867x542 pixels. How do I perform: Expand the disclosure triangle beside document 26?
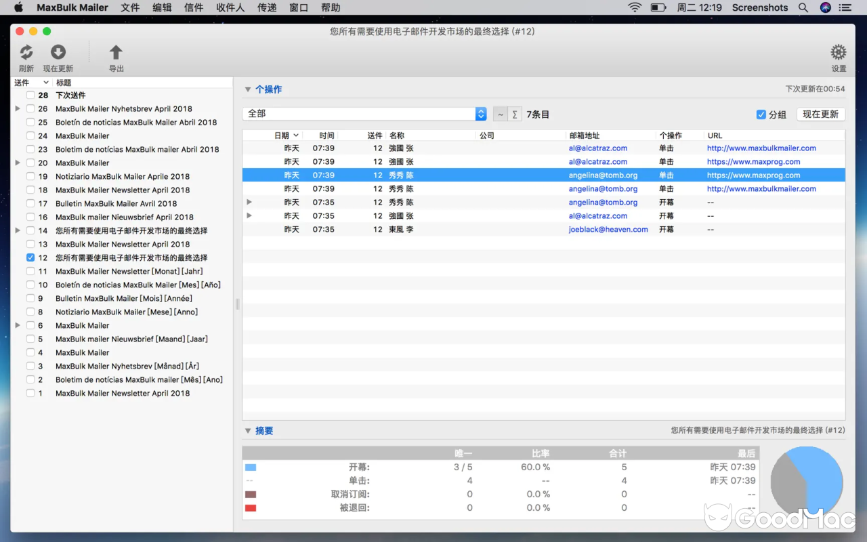17,108
